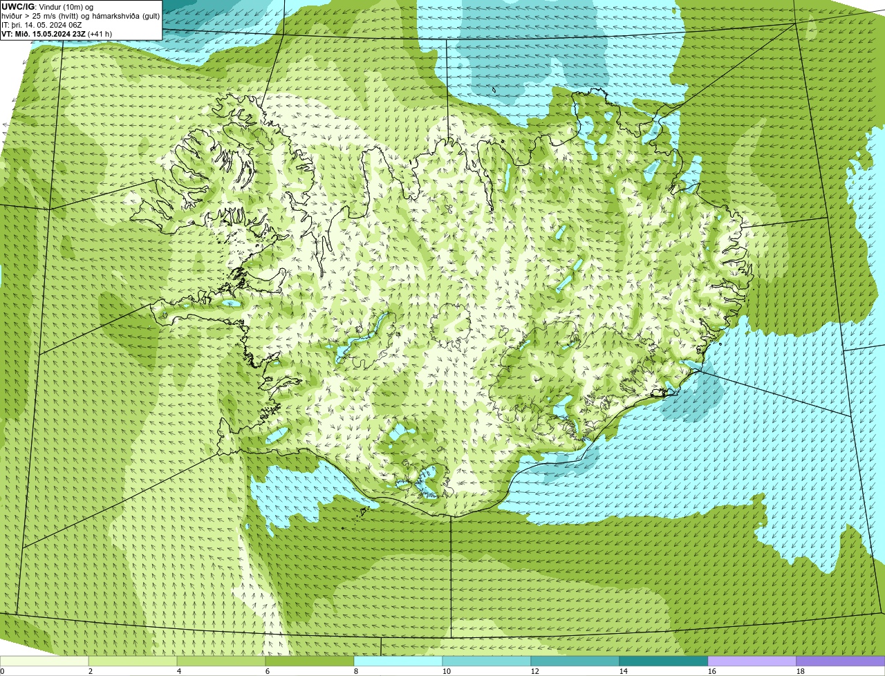Viewport: 885px width, 676px height.
Task: Click the legend scale label '10'
Action: 447,671
